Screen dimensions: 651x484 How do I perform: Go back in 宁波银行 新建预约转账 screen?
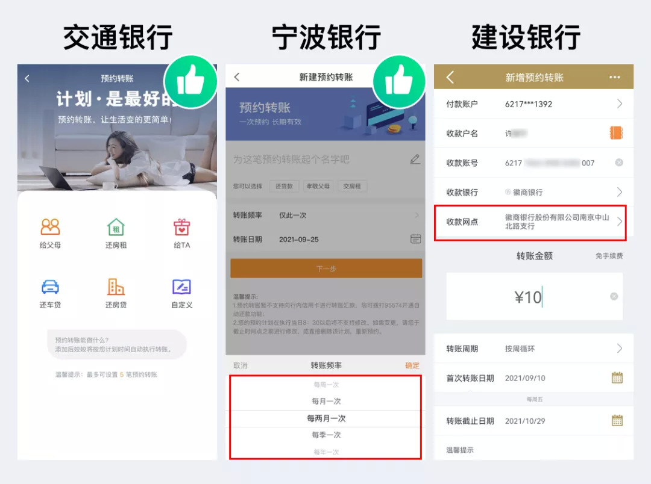click(237, 76)
